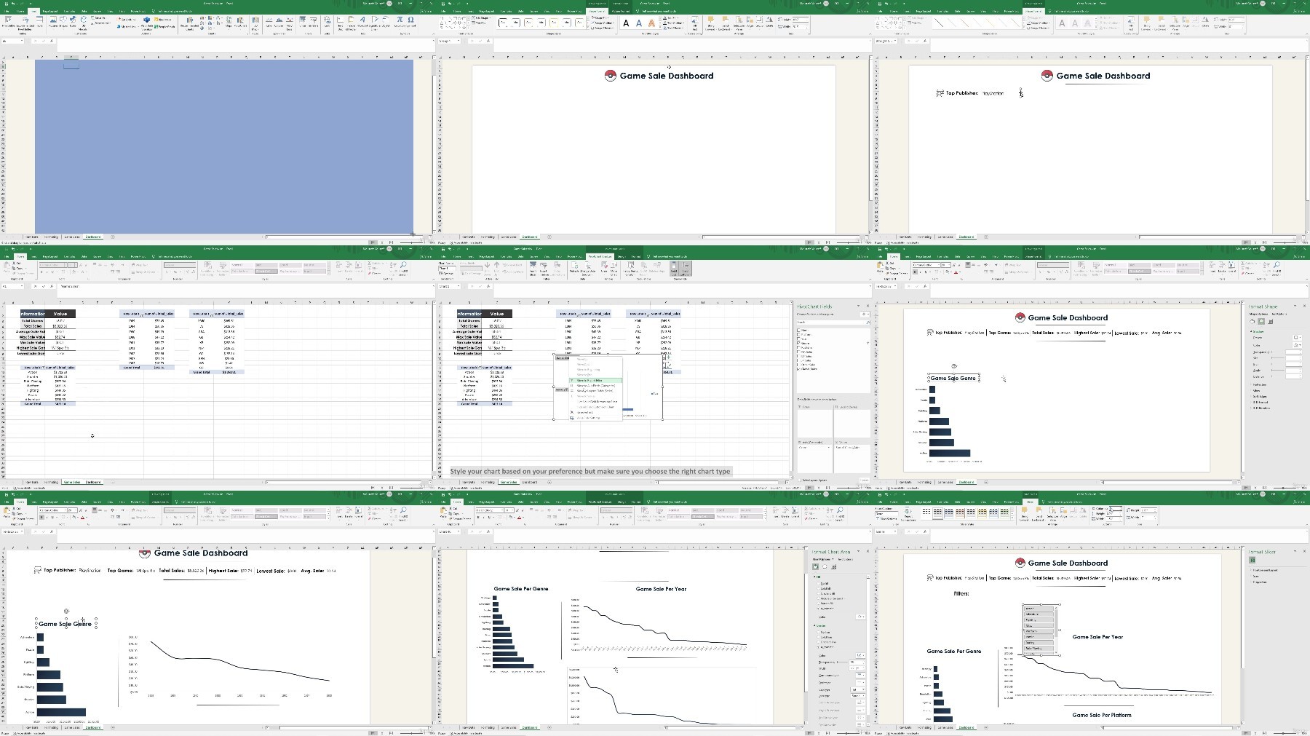Screen dimensions: 1310x736
Task: Expand 3-D Rotation in Format Shape pane
Action: point(1260,408)
